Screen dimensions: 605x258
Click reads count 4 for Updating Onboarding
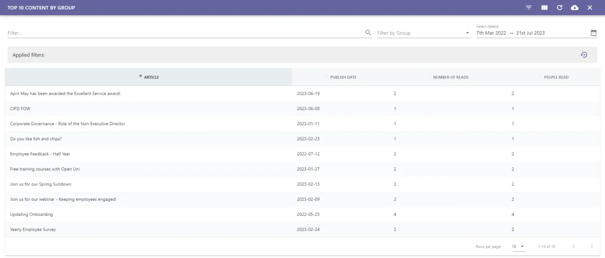coord(395,214)
